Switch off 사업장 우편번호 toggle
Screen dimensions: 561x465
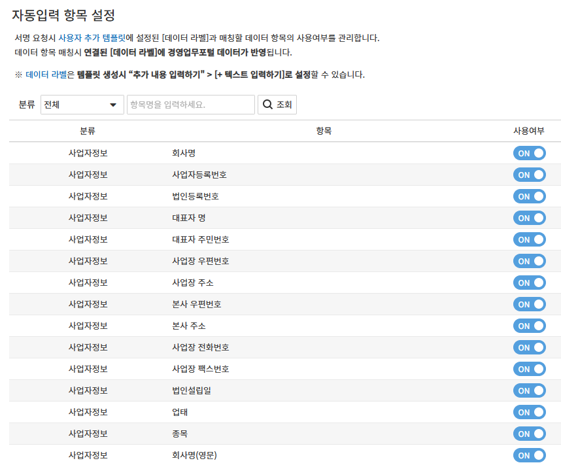click(x=529, y=261)
